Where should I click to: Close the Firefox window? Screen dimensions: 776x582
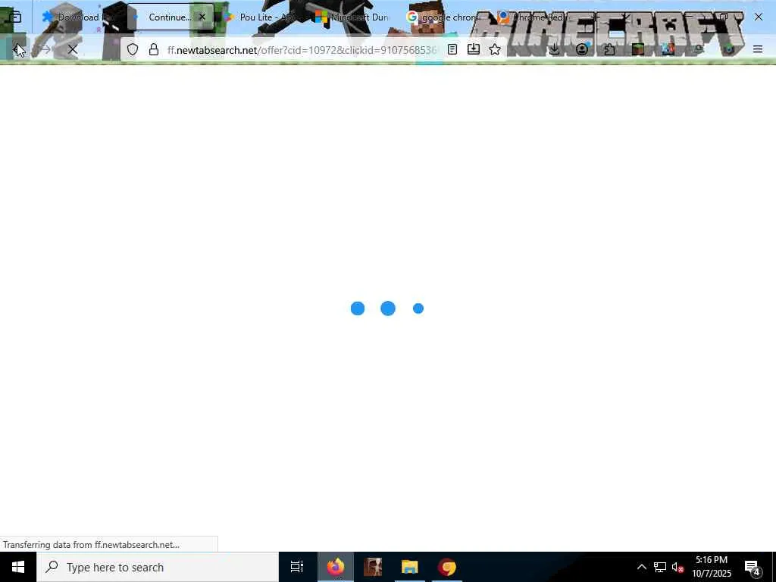click(x=758, y=17)
